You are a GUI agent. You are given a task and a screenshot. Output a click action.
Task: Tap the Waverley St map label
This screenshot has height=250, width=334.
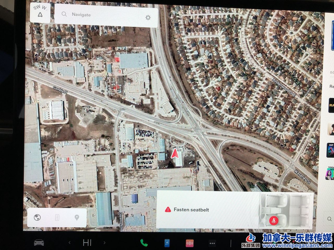tap(302, 177)
